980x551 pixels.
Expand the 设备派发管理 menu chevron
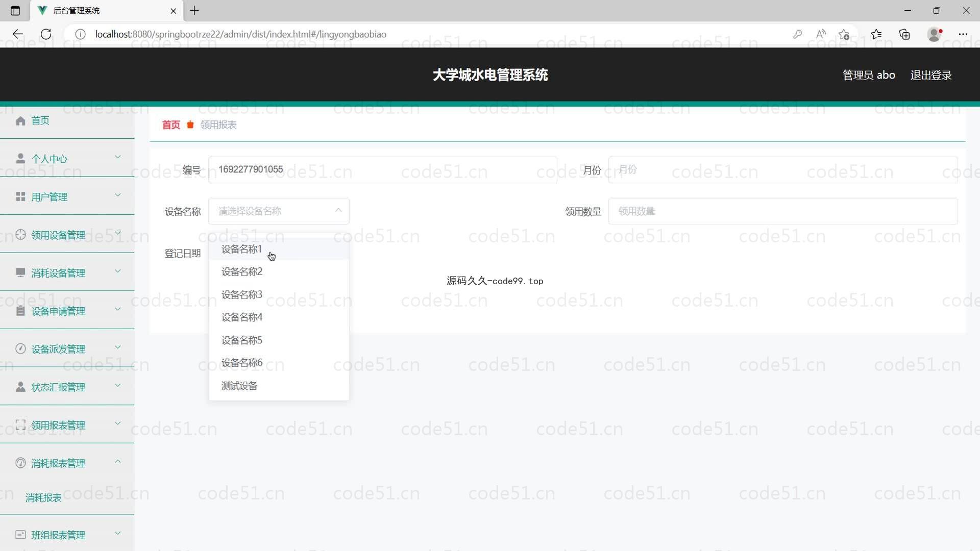(118, 347)
